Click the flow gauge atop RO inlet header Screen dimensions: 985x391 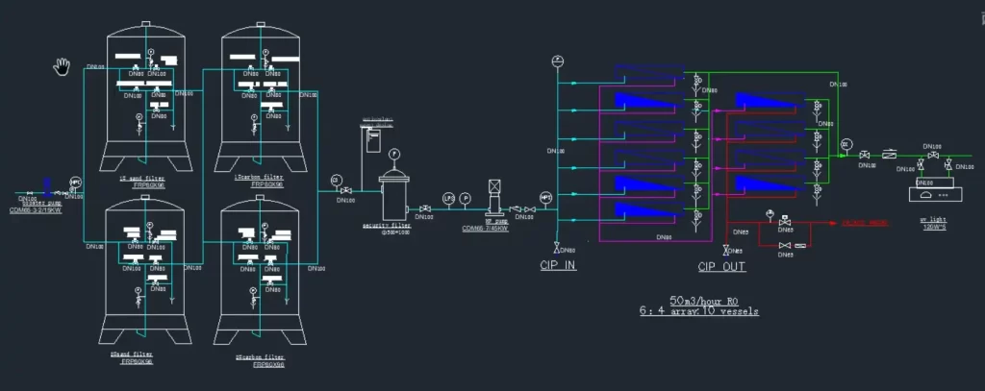[x=557, y=61]
